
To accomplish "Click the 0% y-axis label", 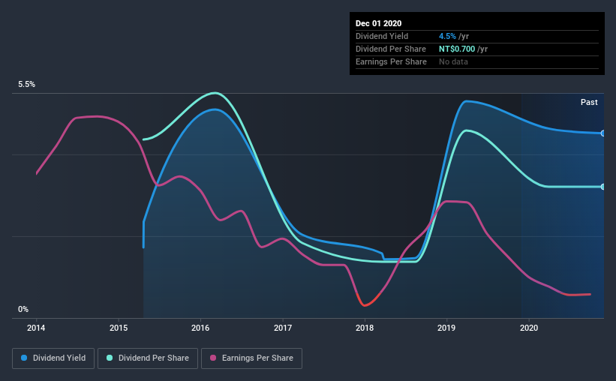I will [23, 310].
